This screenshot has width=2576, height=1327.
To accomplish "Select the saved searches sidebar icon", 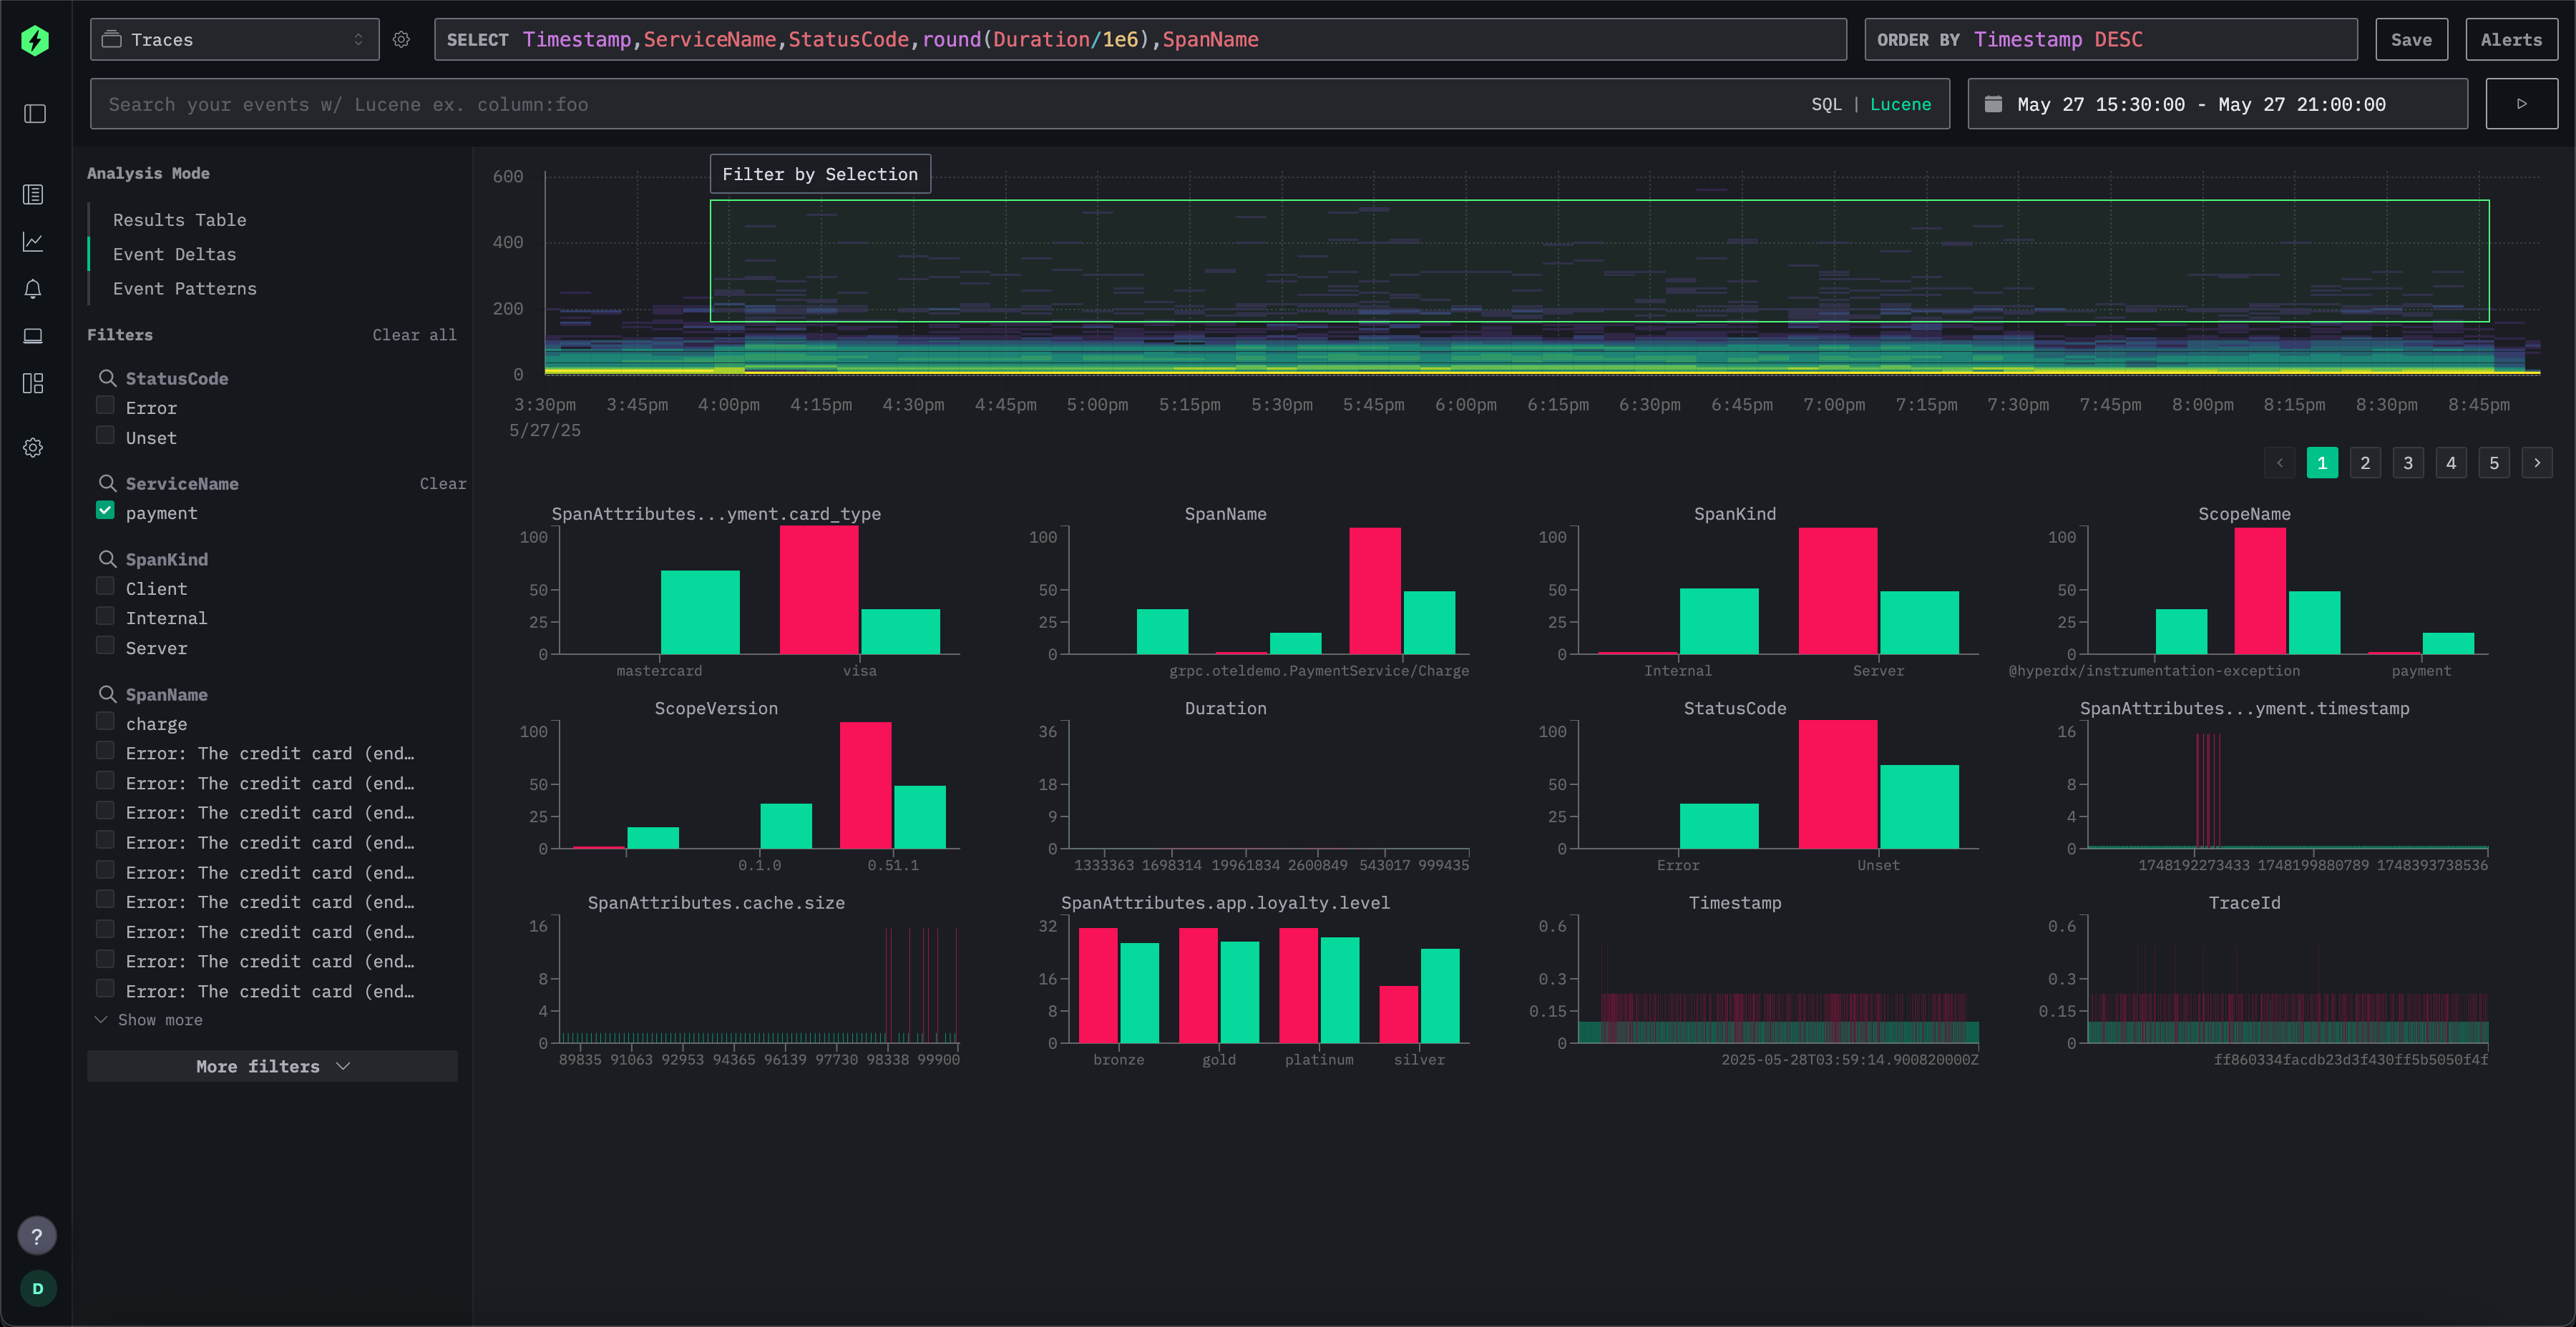I will coord(33,195).
